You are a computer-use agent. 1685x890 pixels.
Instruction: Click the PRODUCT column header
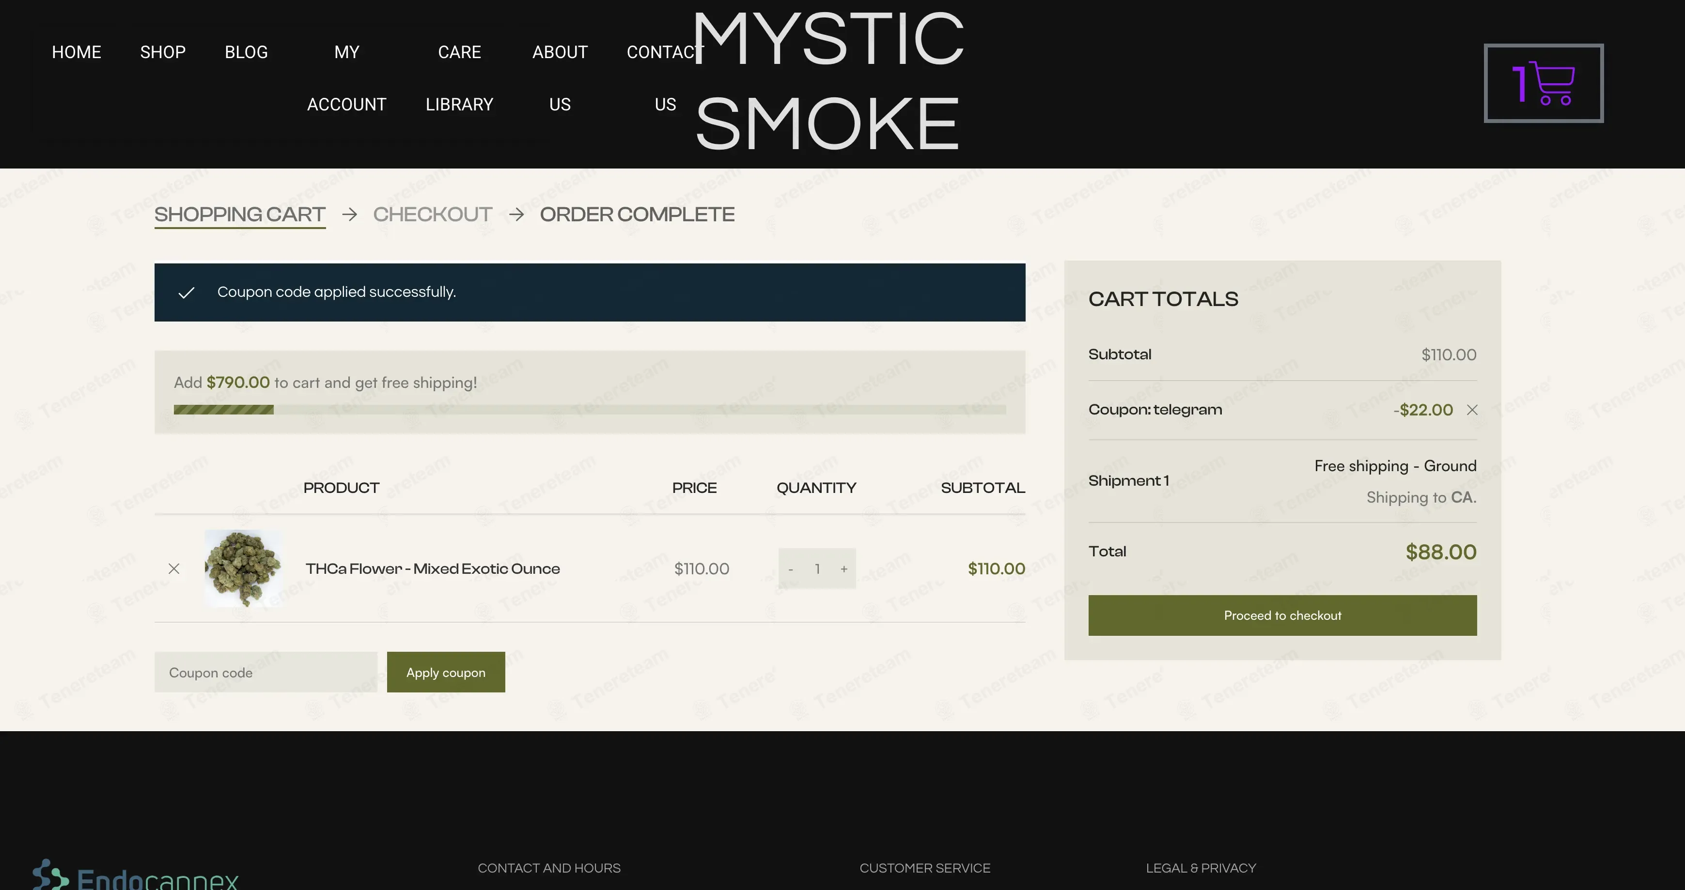(341, 488)
